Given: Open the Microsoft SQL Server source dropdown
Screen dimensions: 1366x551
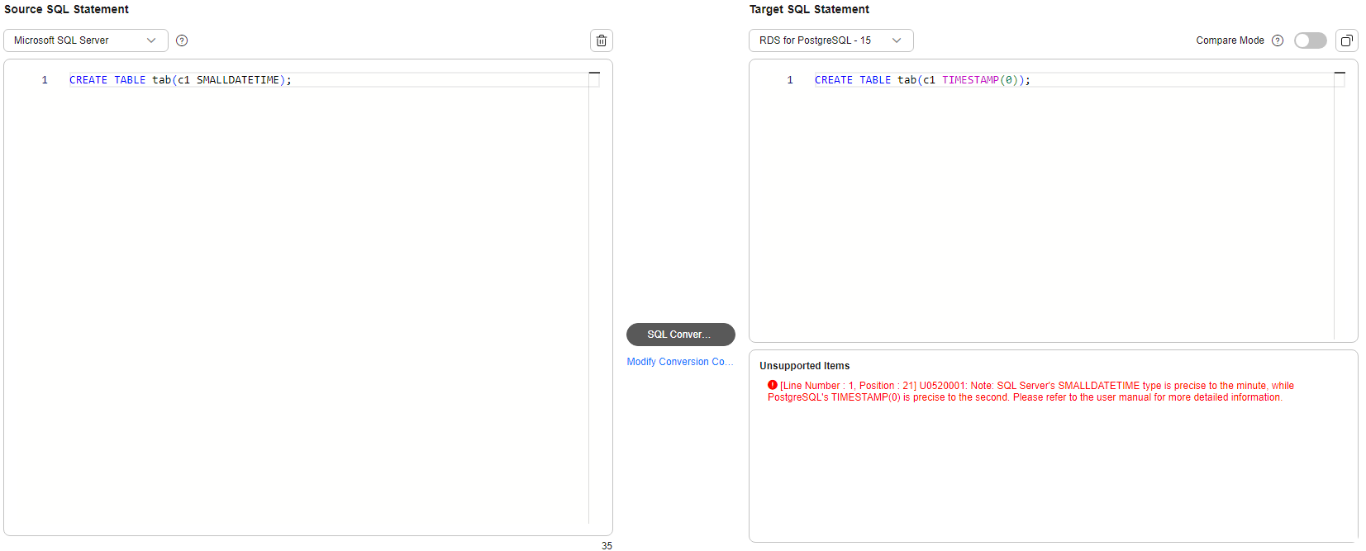Looking at the screenshot, I should click(86, 40).
